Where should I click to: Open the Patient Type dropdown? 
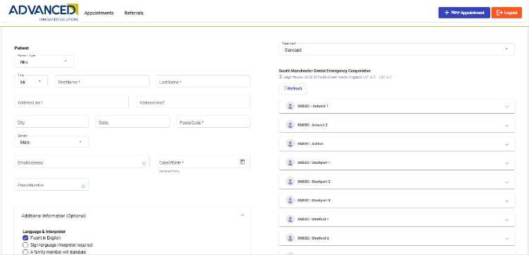pos(44,61)
